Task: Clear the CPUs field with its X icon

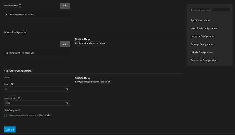Action: [x=67, y=89]
